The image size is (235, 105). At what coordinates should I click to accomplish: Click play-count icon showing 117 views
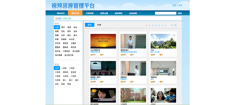(92, 55)
